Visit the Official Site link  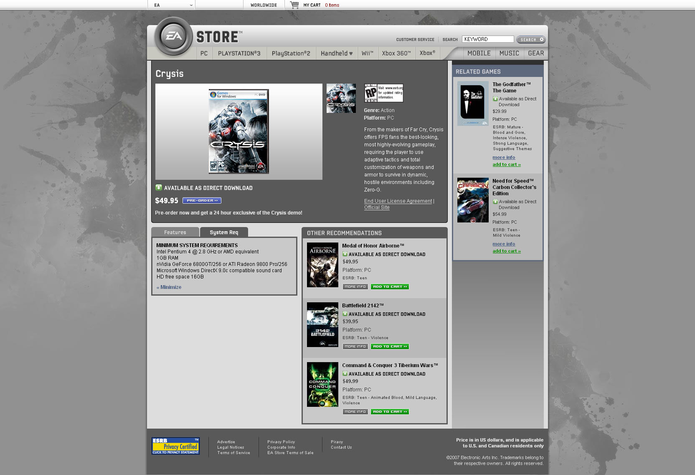(x=377, y=207)
